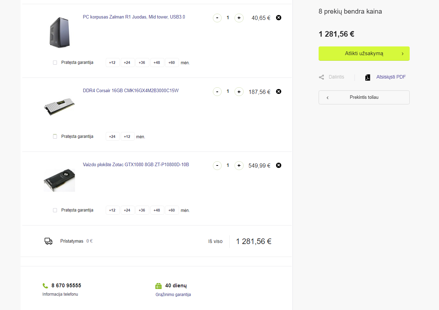The image size is (439, 310).
Task: Enable extended warranty for the Zalman R1 case
Action: [x=55, y=62]
